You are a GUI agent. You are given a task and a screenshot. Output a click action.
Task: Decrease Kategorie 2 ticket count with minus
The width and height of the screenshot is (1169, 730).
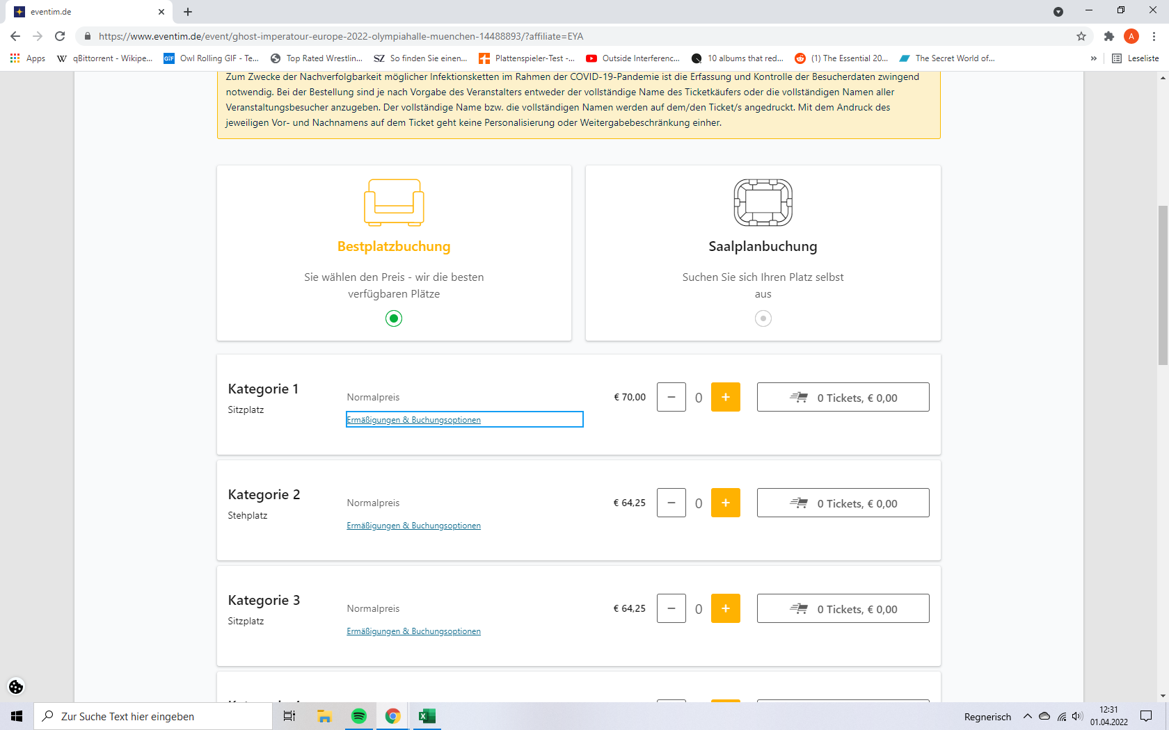[671, 503]
